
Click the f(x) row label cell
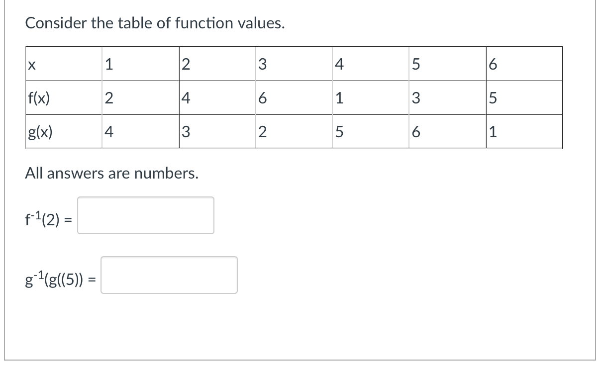coord(61,97)
